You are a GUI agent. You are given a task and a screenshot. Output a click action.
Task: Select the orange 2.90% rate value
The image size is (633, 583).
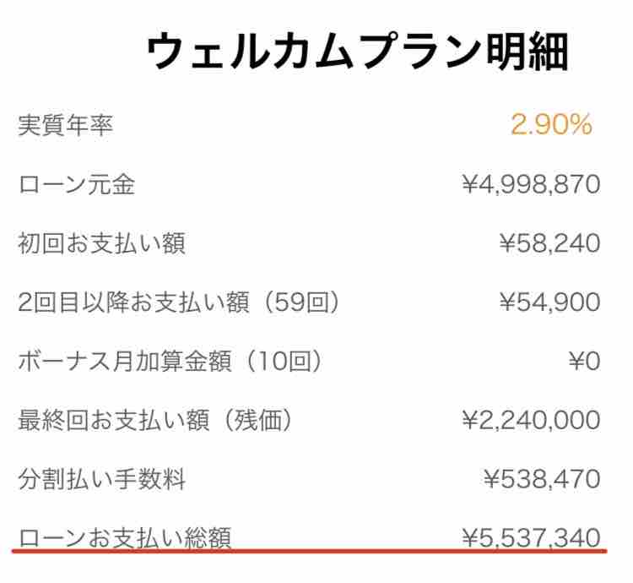pyautogui.click(x=551, y=125)
